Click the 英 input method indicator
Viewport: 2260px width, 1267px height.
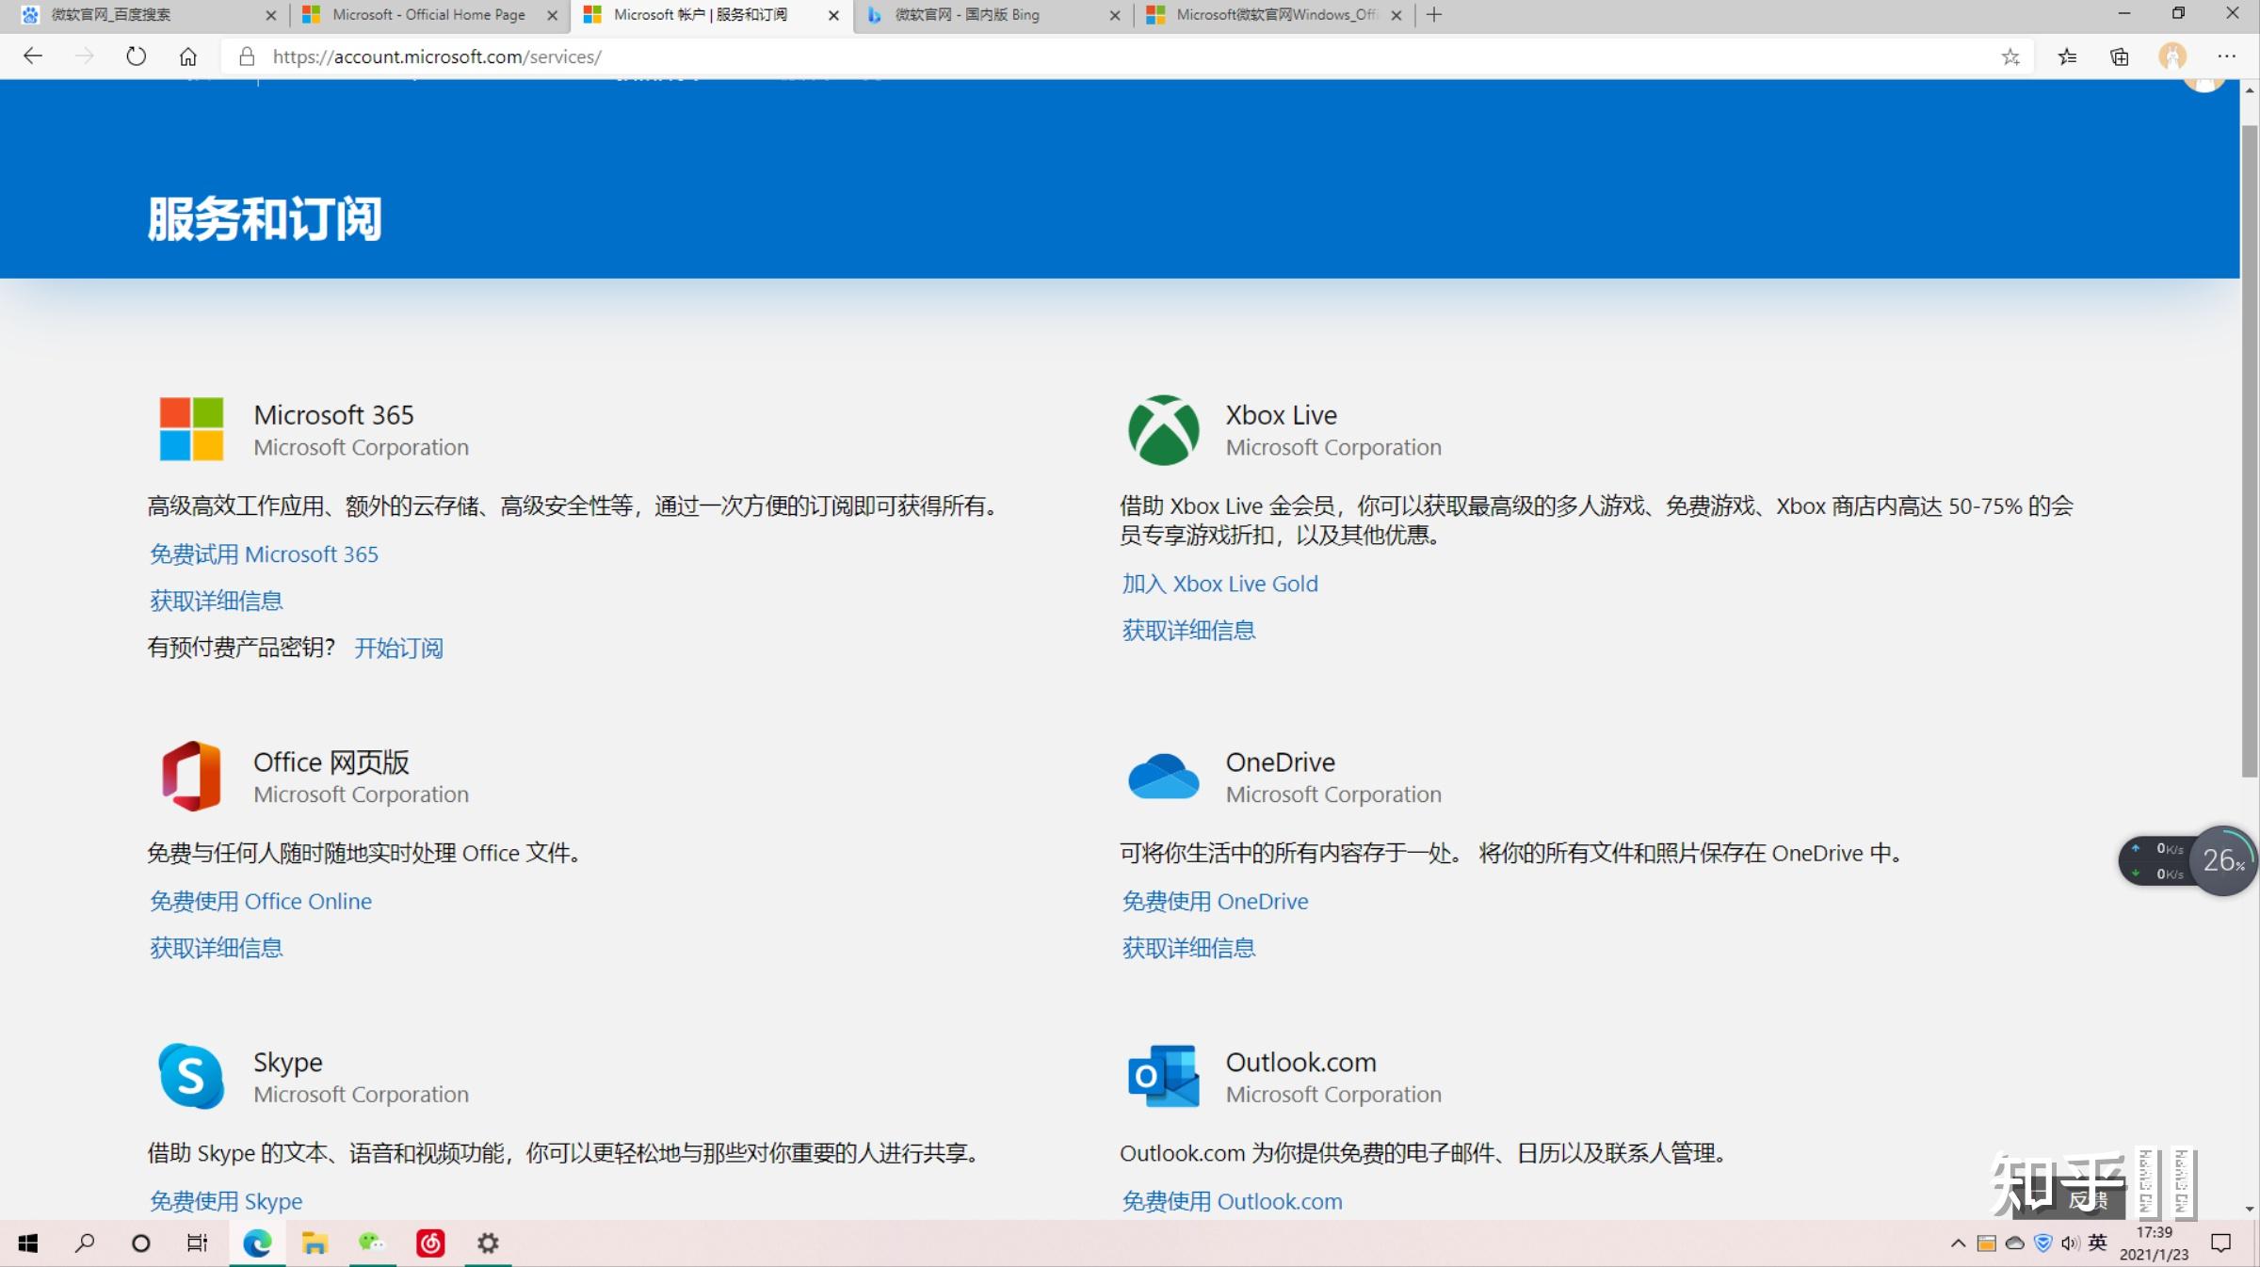click(x=2097, y=1243)
